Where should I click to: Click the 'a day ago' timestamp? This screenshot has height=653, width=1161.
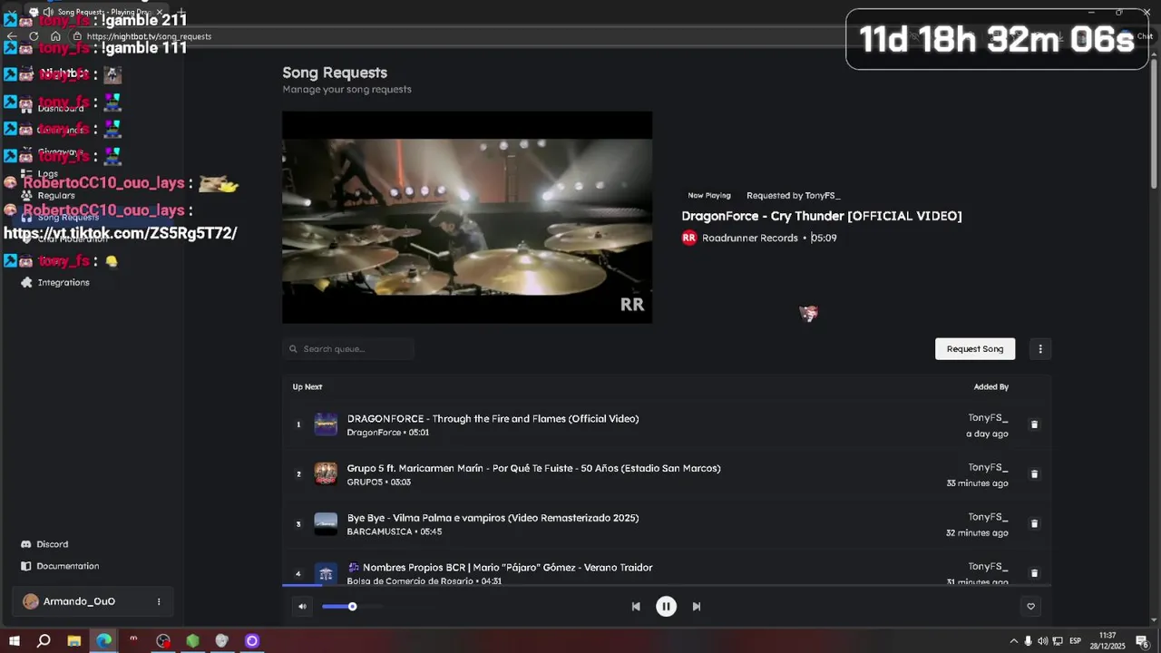(987, 434)
